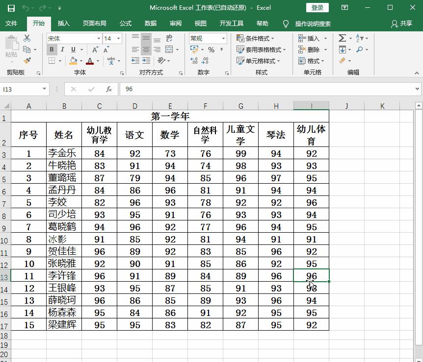Open the Find magnifier icon
Viewport: 423px width, 362px height.
click(360, 48)
